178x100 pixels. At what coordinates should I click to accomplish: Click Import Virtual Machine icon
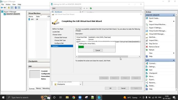[147, 24]
